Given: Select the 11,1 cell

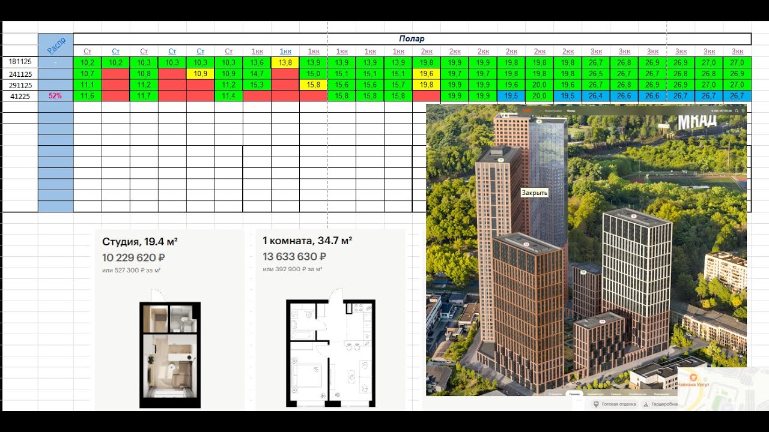Looking at the screenshot, I should coord(88,85).
